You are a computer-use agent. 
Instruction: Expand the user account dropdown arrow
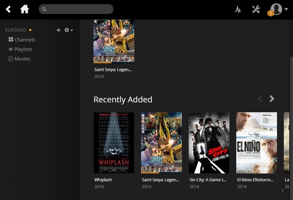point(286,9)
